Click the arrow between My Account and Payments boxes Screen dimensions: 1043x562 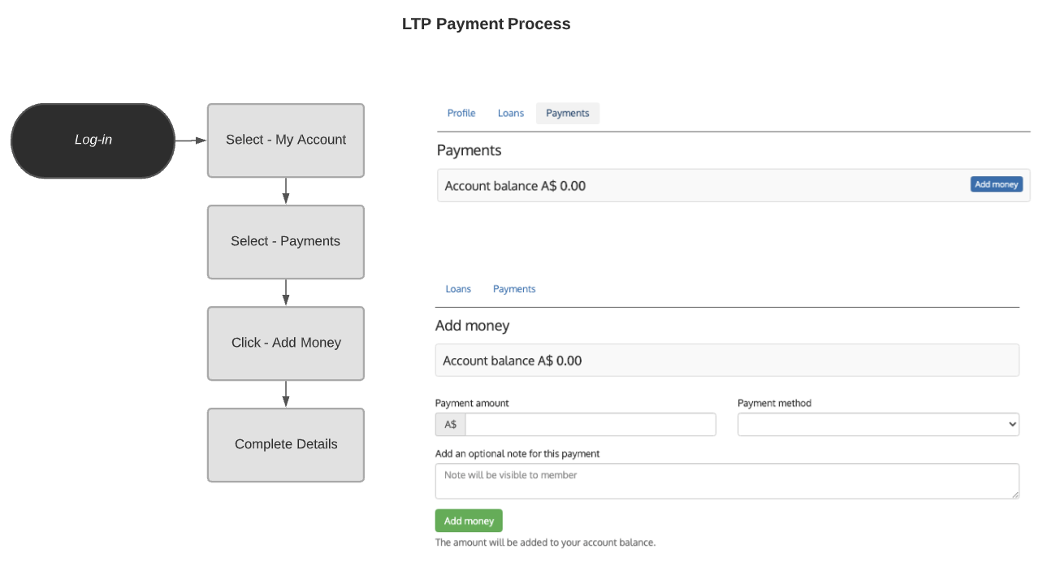coord(286,191)
